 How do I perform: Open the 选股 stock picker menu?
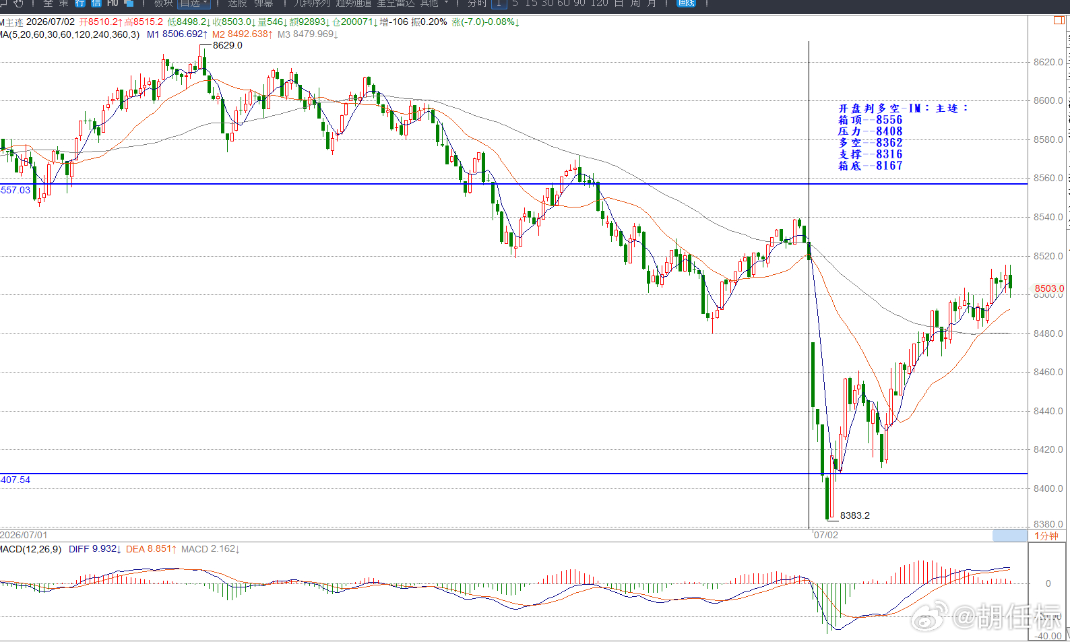[x=237, y=3]
